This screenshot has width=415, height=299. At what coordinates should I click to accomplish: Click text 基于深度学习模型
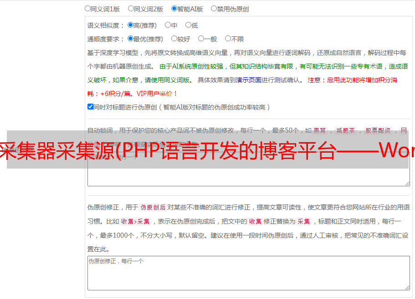[x=113, y=53]
